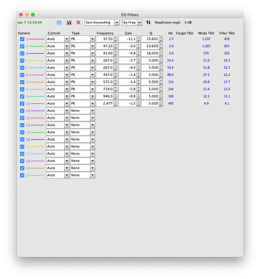Disable filter 8 checkbox

tap(22, 89)
